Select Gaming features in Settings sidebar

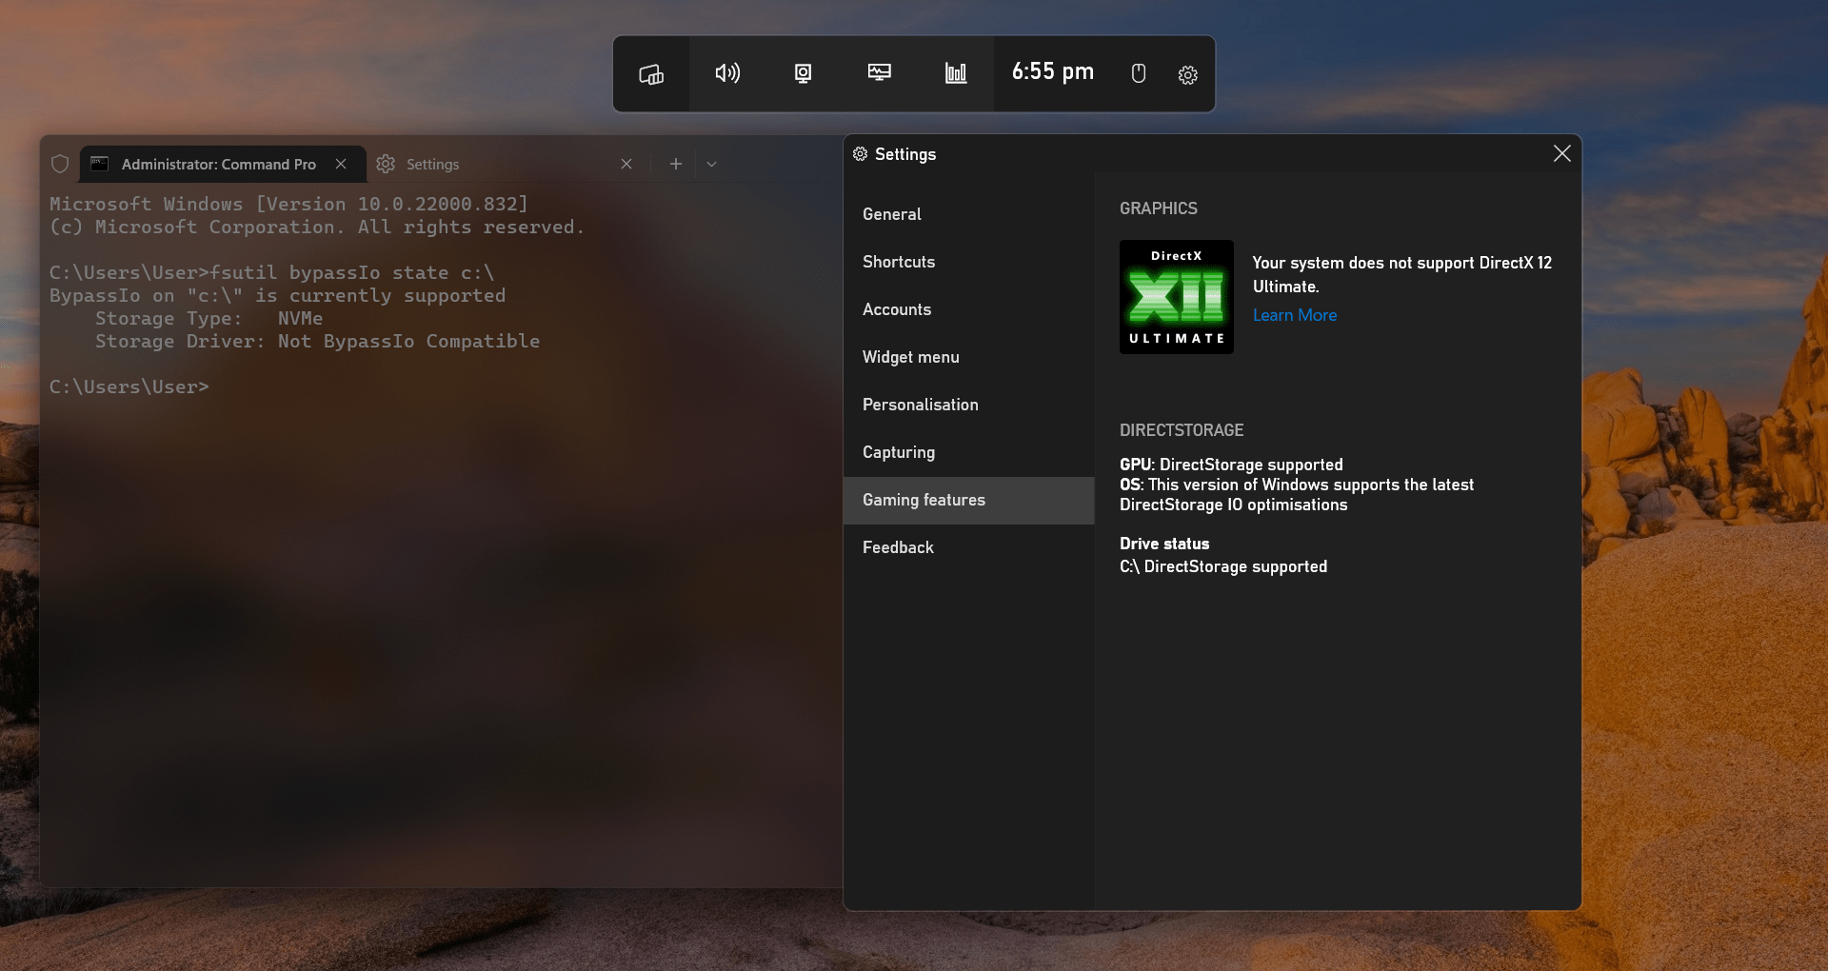(x=969, y=500)
